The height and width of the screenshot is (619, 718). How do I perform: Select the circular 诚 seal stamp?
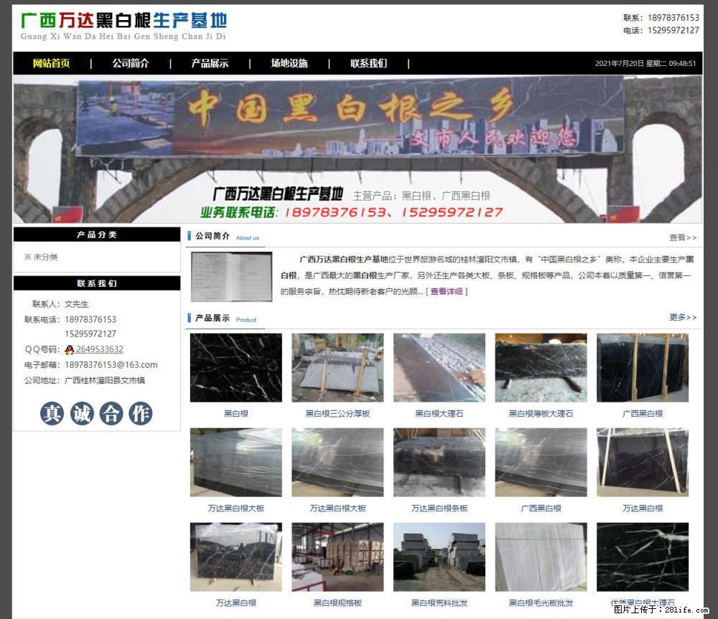81,413
